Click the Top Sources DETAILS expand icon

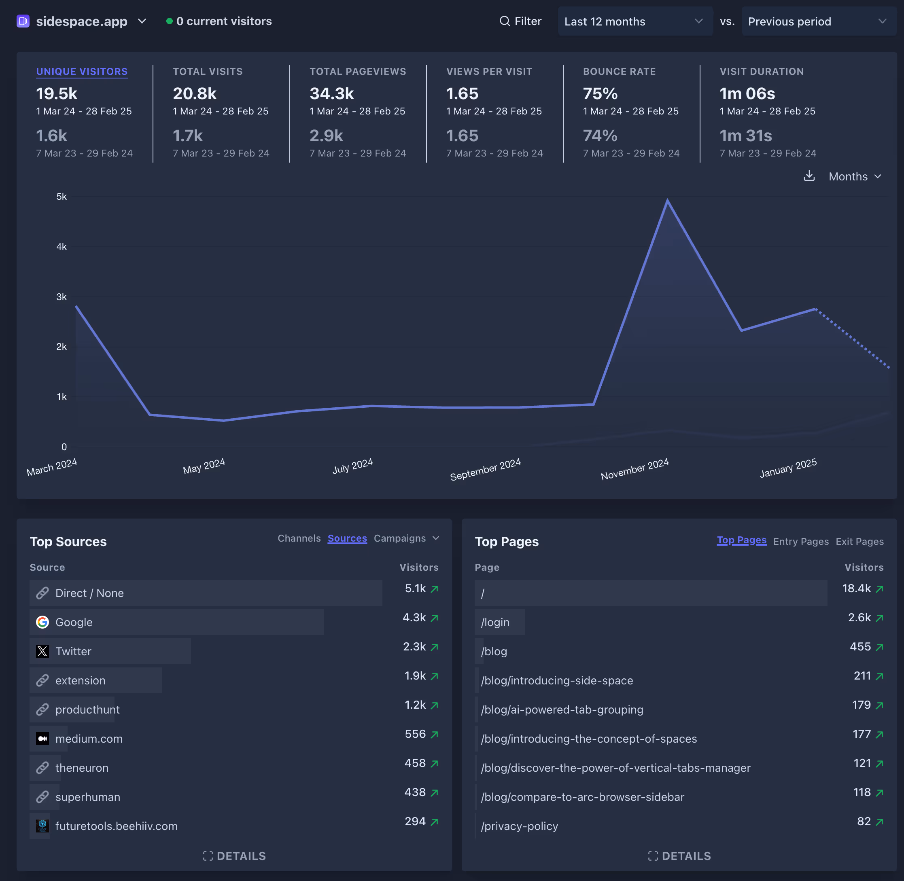(x=208, y=856)
